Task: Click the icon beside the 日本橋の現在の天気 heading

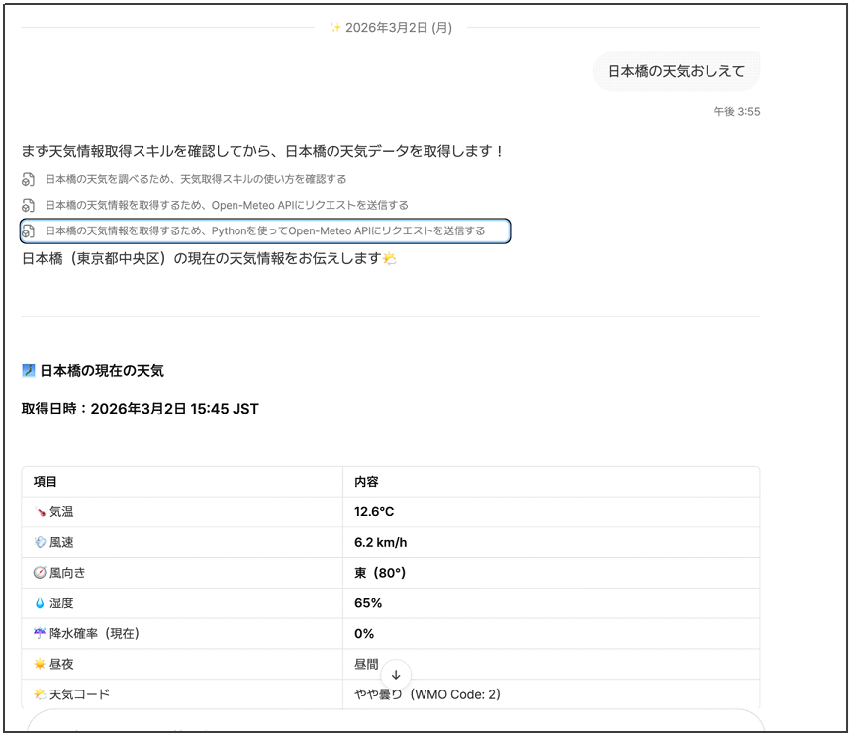Action: (x=29, y=371)
